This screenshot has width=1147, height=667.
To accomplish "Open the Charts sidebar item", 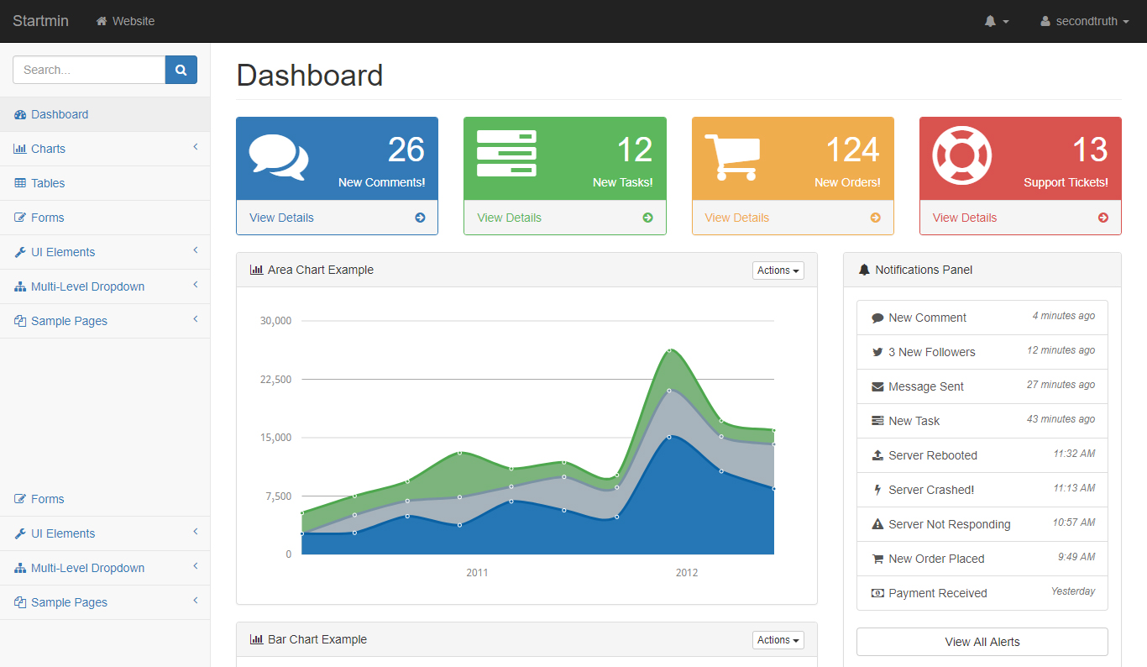I will click(x=105, y=149).
